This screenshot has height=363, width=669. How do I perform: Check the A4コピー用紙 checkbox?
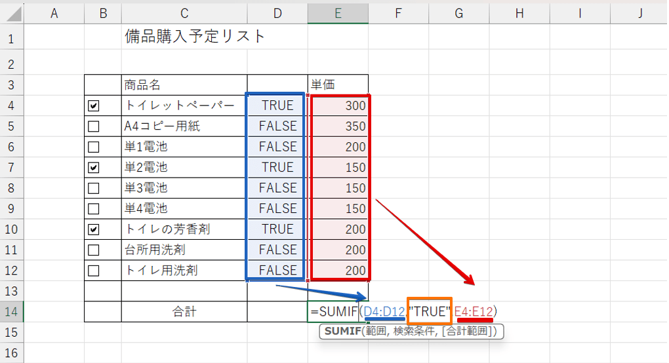tap(93, 126)
